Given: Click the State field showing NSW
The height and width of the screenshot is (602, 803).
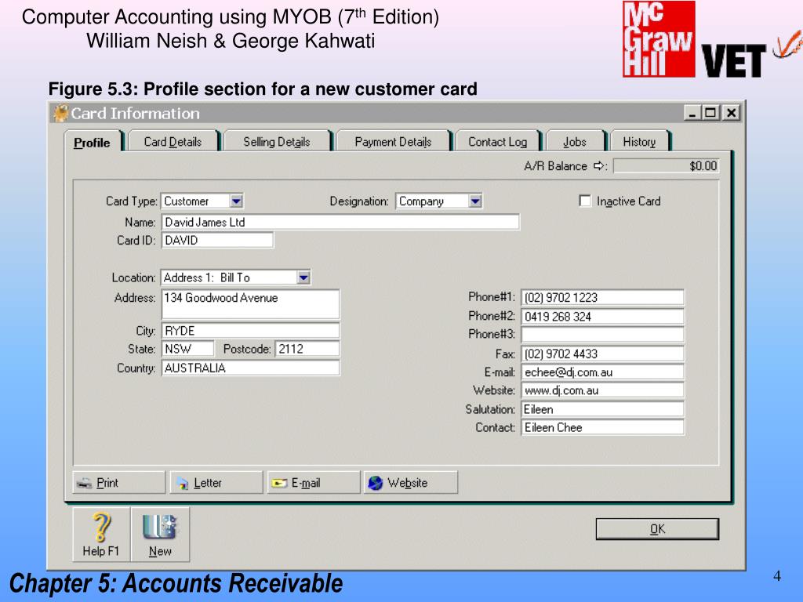Looking at the screenshot, I should point(188,349).
